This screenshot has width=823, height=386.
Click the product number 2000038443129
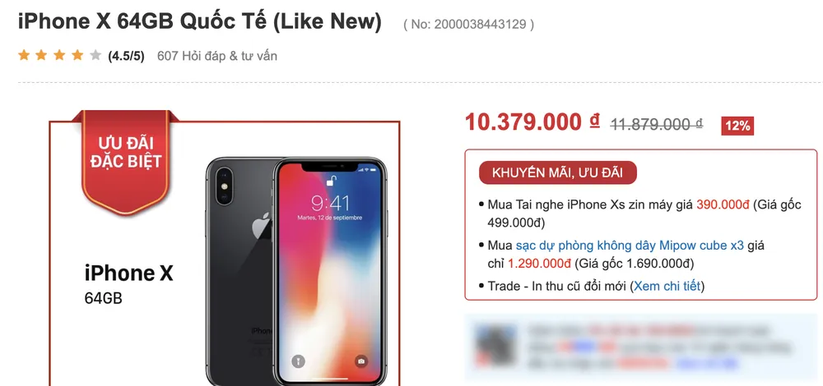tap(468, 24)
